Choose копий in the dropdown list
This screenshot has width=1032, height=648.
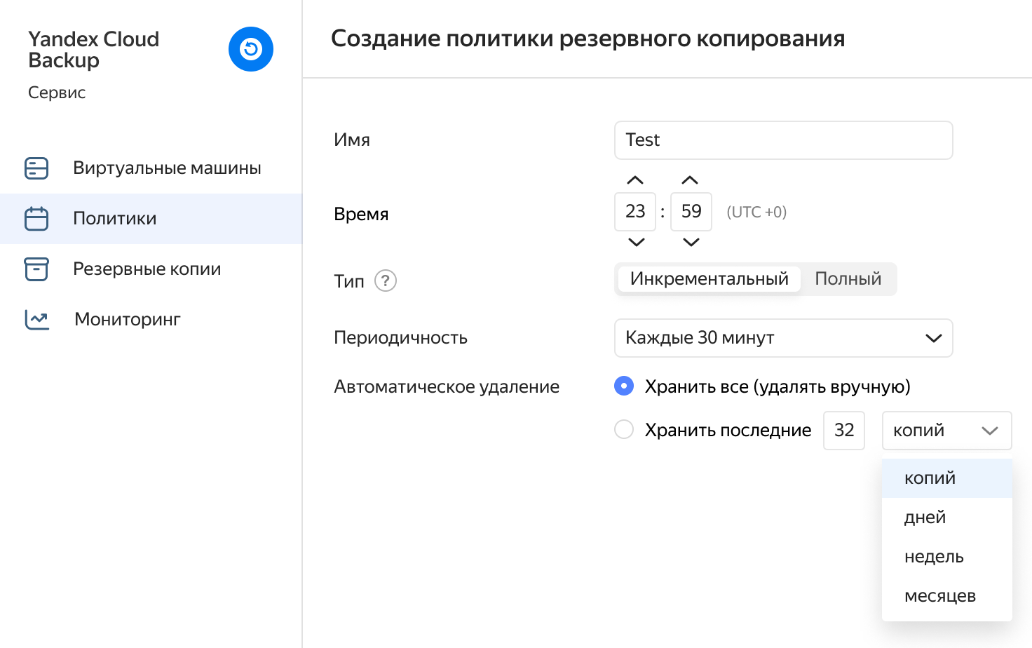pos(947,478)
